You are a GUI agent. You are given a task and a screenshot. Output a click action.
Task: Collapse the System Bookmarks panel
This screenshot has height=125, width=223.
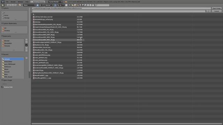[x=2, y=23]
